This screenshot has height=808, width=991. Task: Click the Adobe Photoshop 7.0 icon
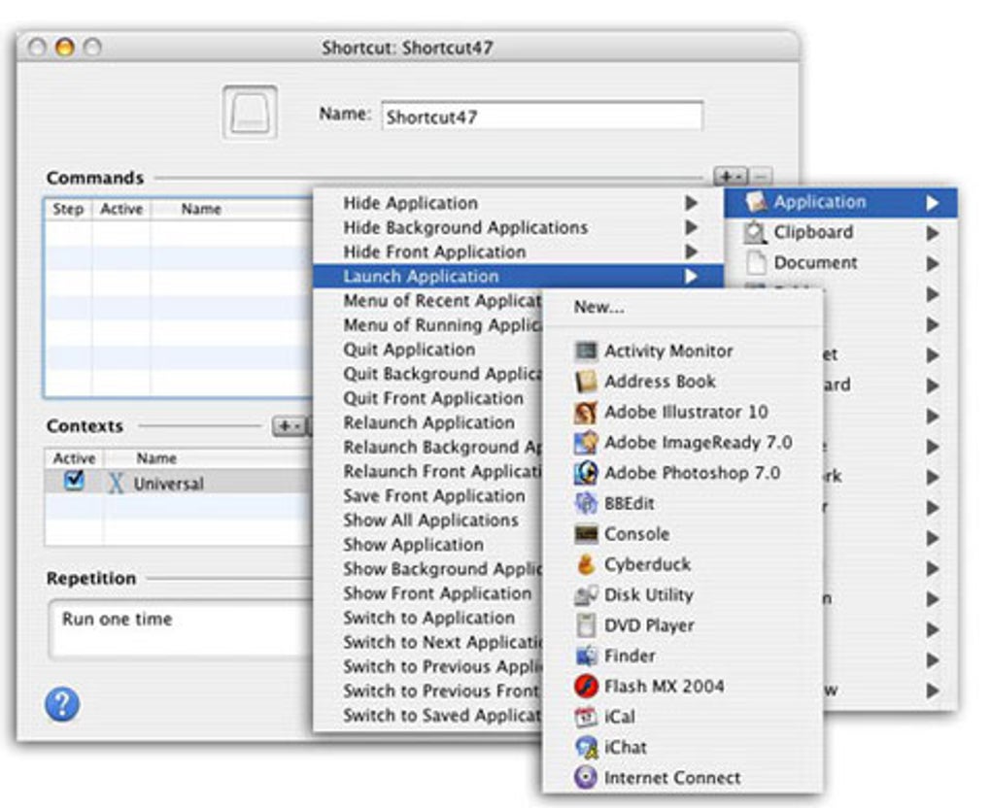coord(586,473)
